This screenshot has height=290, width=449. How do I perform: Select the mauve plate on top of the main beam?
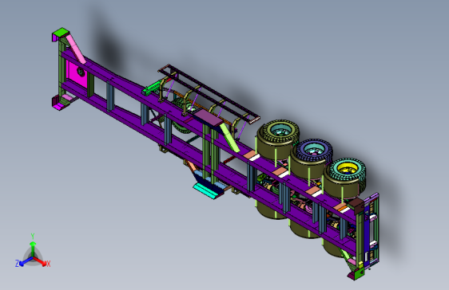click(208, 117)
